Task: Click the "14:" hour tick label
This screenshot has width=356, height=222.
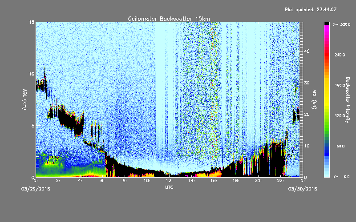Action: [191, 181]
